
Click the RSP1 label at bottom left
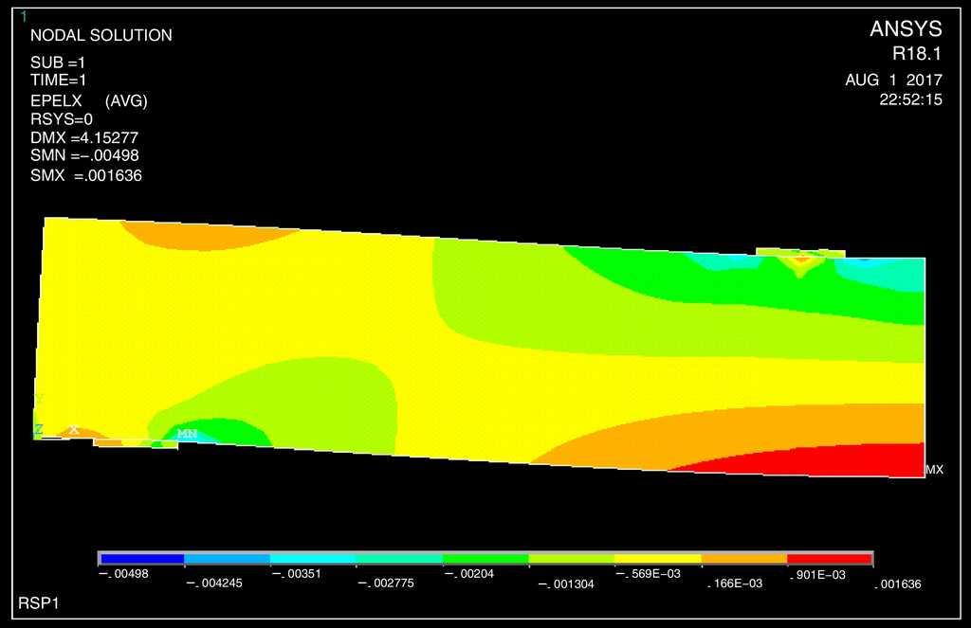(x=39, y=603)
